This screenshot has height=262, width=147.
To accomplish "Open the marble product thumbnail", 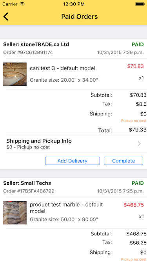I will tap(15, 213).
